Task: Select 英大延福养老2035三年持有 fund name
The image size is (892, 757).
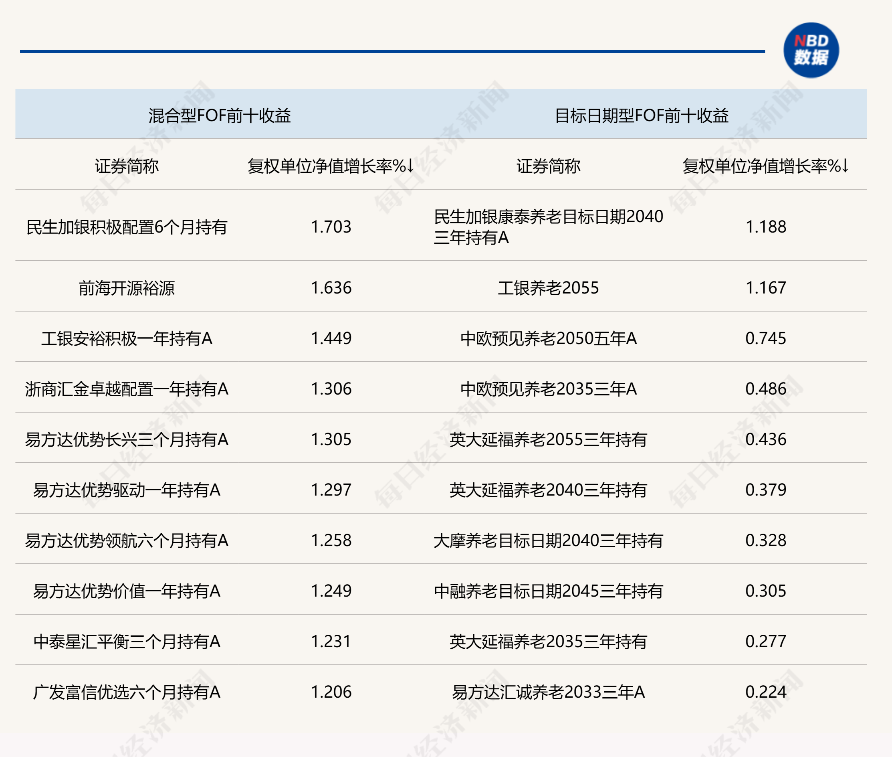Action: point(548,642)
